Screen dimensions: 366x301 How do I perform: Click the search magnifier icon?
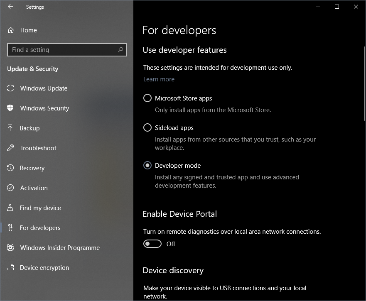coord(120,50)
